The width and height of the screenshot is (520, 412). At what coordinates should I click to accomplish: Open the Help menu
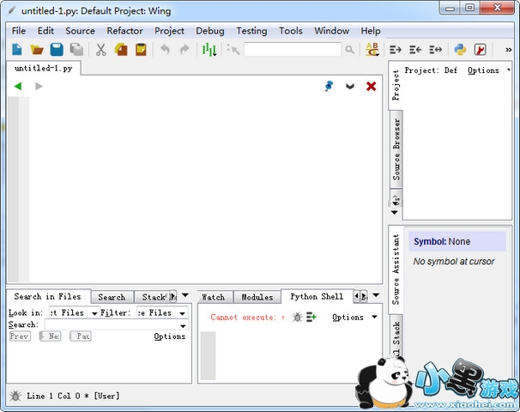pos(371,31)
